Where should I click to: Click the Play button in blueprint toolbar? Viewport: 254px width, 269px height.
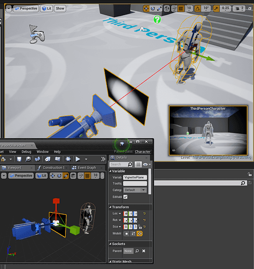tap(77, 159)
